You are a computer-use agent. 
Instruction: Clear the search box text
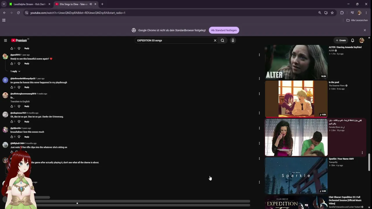click(215, 40)
